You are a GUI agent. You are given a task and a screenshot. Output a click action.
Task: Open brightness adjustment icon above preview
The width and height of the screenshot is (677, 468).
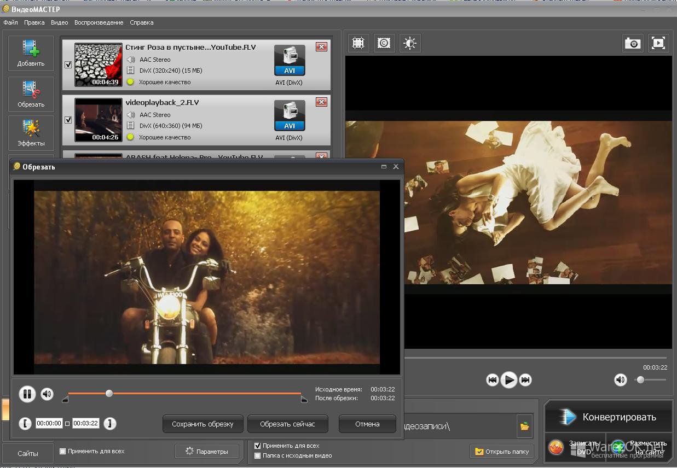410,43
